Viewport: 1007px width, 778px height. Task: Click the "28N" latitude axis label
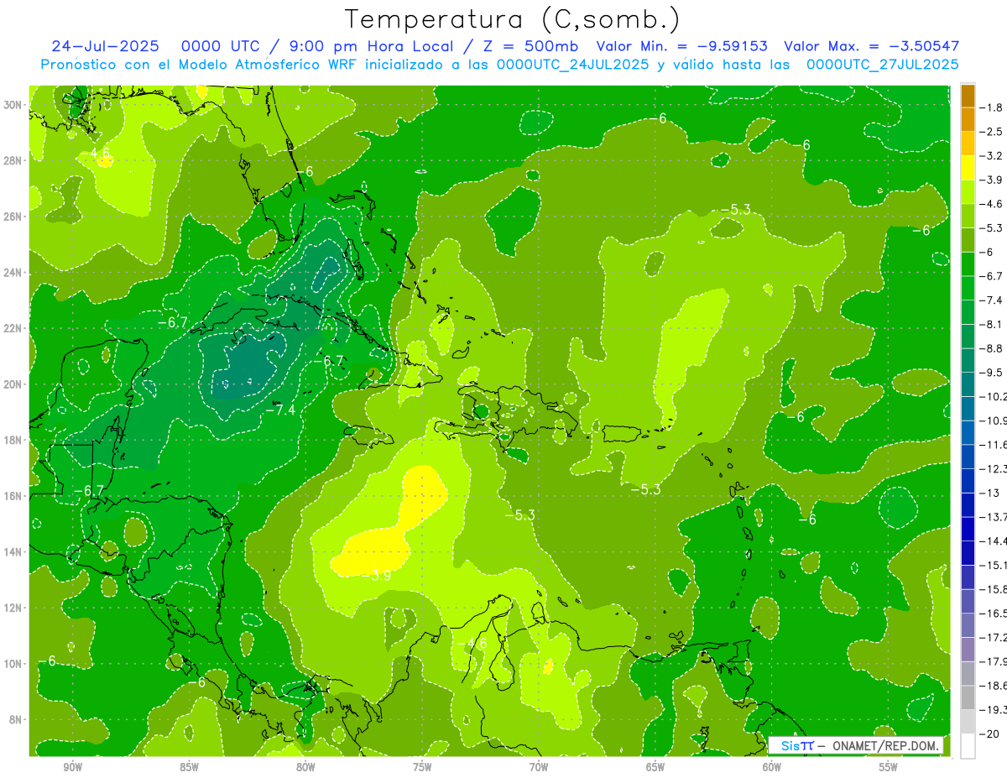click(x=14, y=160)
